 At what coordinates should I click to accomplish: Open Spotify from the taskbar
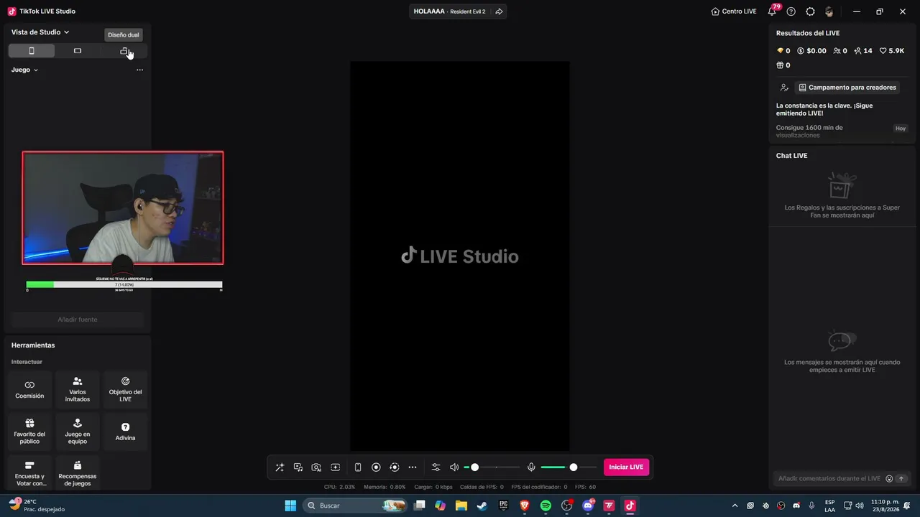[546, 506]
